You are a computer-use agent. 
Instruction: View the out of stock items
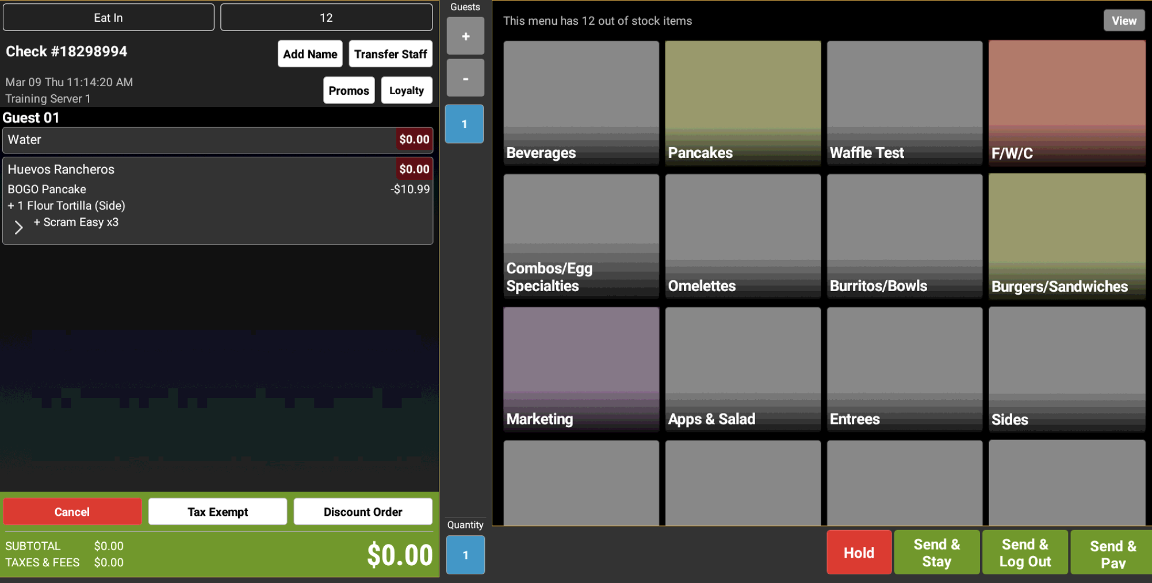coord(1124,21)
